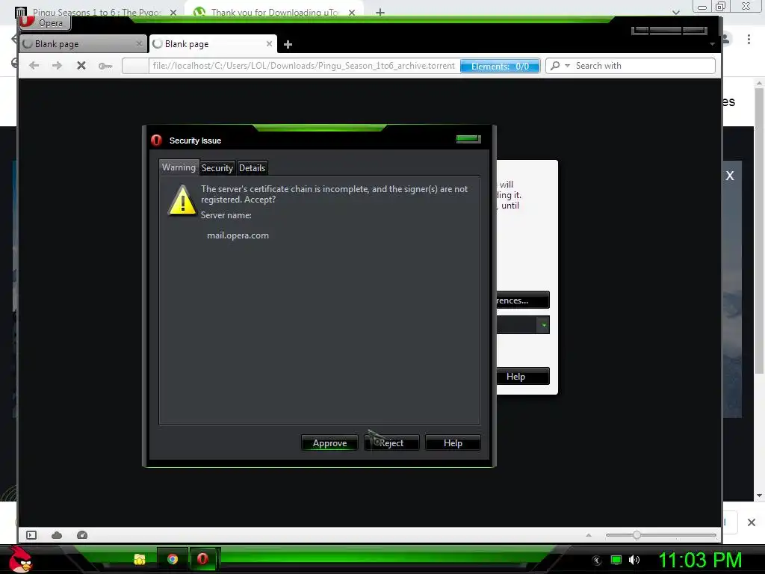Stop loading with the X icon
Screen dimensions: 765x574
[81, 66]
